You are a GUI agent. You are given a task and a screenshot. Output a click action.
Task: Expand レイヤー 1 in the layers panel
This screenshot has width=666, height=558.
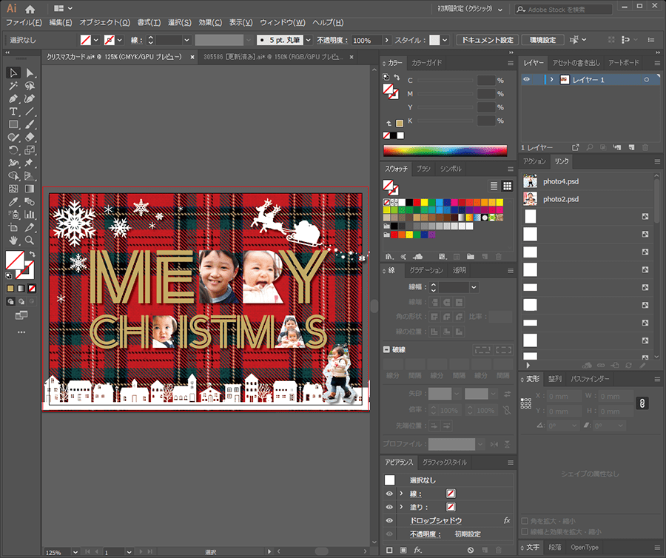(551, 79)
